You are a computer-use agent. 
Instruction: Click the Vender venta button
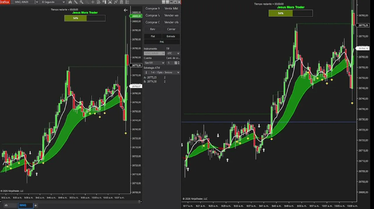(171, 15)
